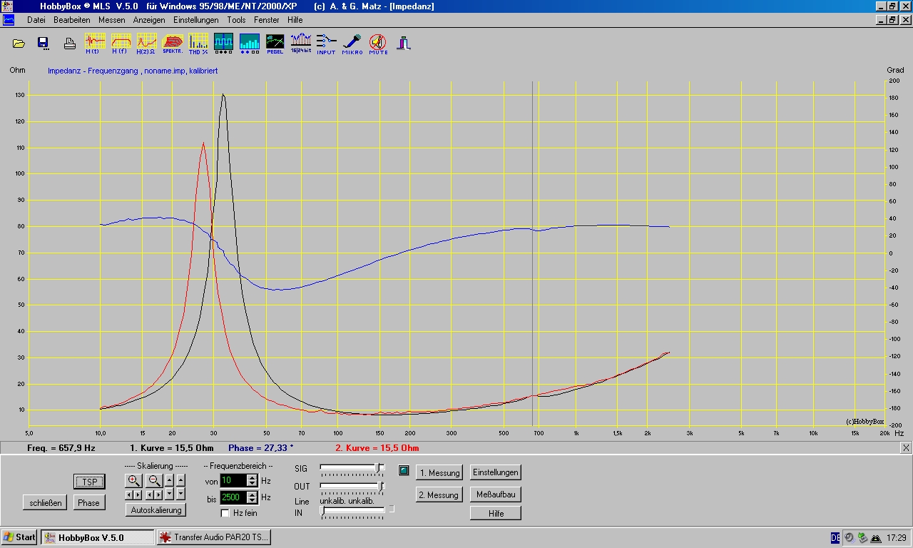
Task: Adjust the bis frequency spinner arrows
Action: tap(252, 497)
